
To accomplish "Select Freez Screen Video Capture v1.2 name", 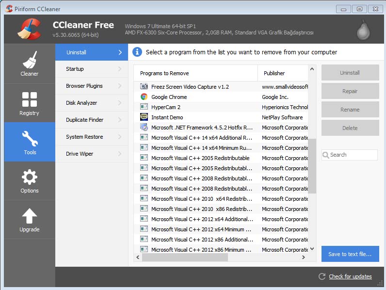I will 190,87.
